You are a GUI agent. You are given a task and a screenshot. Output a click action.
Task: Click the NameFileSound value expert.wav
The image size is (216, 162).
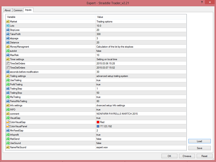102,147
